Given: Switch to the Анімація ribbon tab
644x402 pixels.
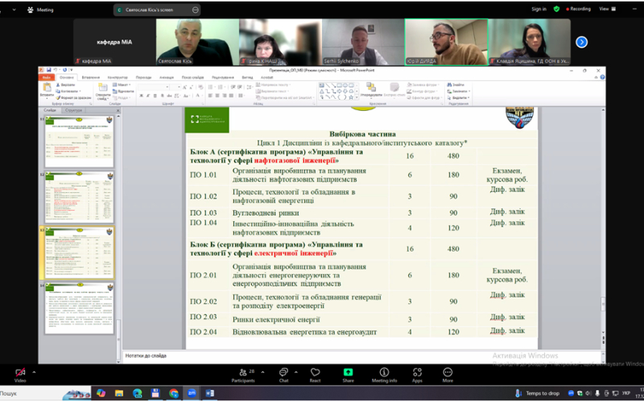Looking at the screenshot, I should tap(167, 77).
